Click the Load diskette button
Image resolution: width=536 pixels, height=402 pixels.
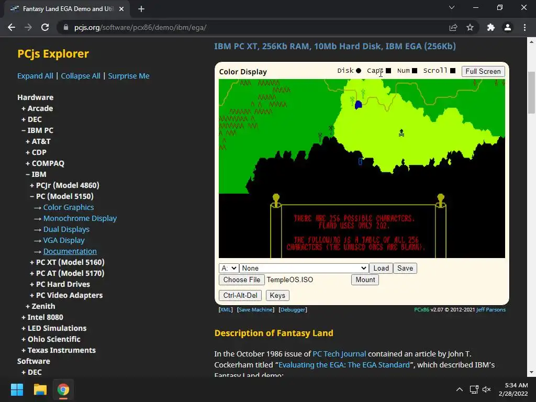click(x=381, y=269)
